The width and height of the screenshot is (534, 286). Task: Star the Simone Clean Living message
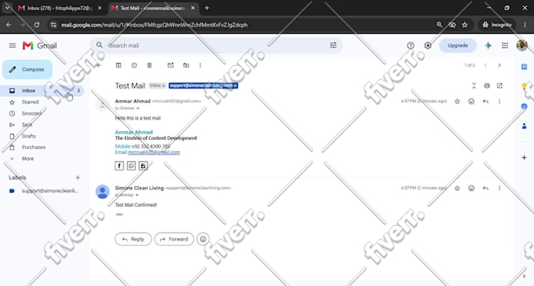tap(457, 188)
